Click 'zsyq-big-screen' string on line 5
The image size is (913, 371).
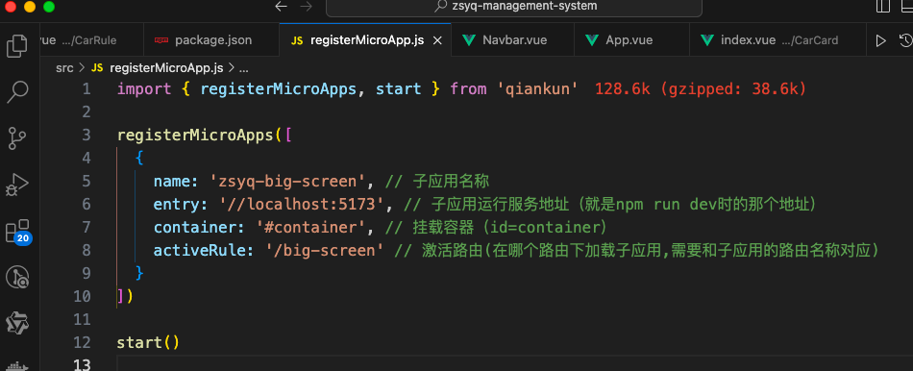coord(287,181)
